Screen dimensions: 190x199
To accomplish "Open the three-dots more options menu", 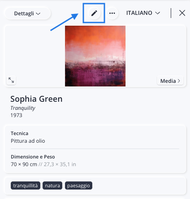I will (112, 13).
